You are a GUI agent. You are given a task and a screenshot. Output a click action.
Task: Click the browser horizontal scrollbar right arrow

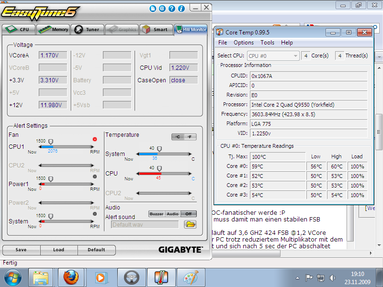click(371, 253)
